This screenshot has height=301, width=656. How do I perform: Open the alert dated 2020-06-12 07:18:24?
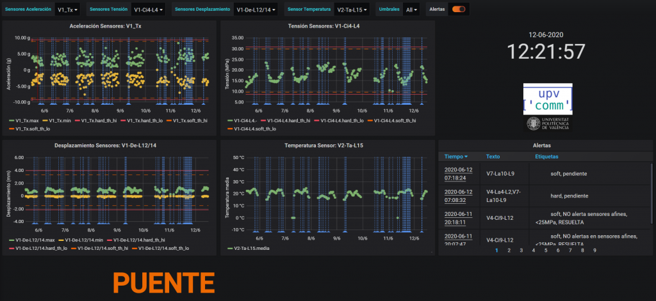coord(458,174)
